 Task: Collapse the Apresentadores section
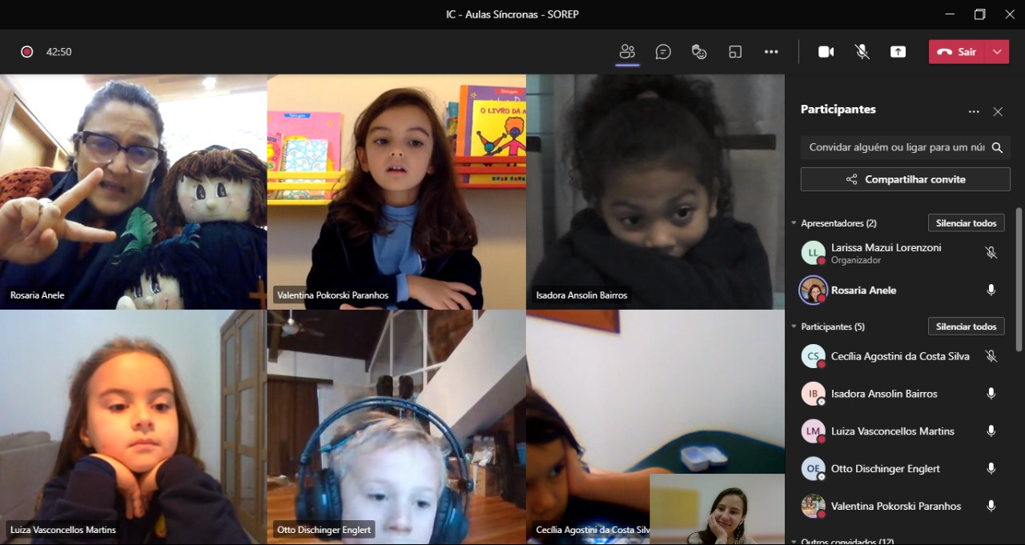pos(794,223)
